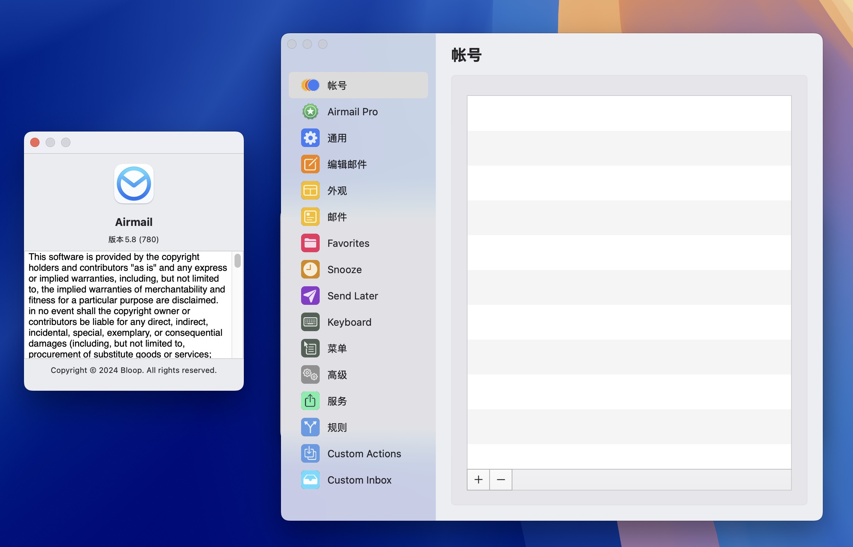Click the Custom Actions icon
Image resolution: width=853 pixels, height=547 pixels.
point(310,453)
